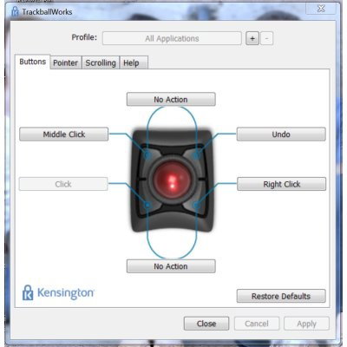Screen dimensions: 347x347
Task: Open the Help tab
Action: point(134,62)
